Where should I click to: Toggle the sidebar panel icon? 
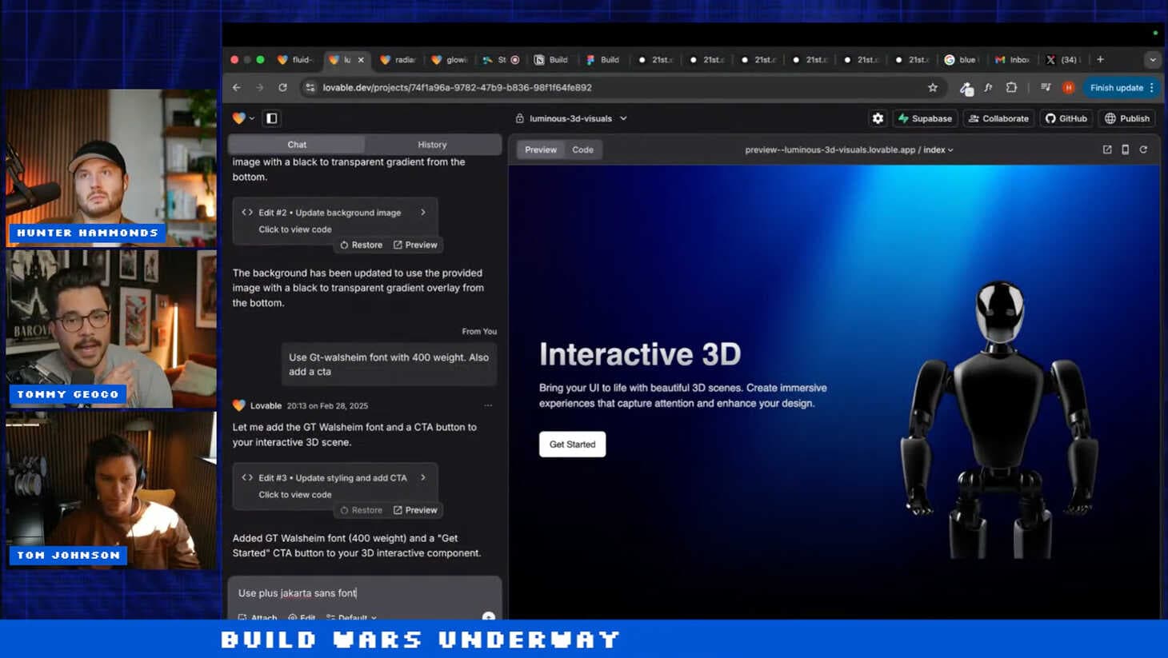(272, 118)
